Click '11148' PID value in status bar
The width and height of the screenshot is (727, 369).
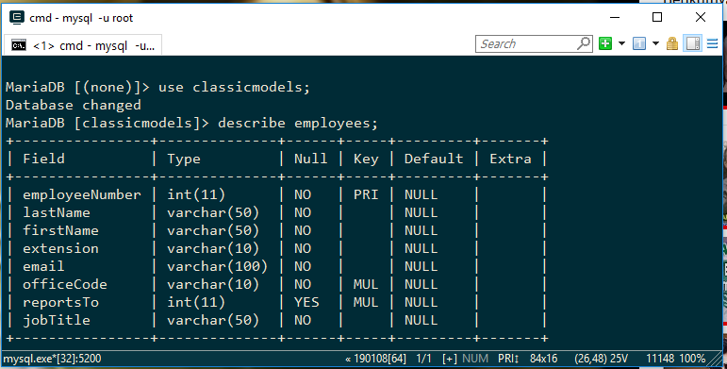[x=660, y=359]
